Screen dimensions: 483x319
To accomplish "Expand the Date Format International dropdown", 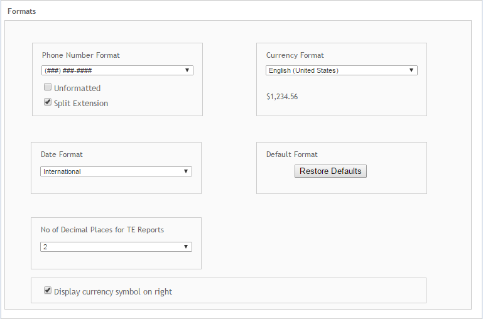I will tap(116, 171).
